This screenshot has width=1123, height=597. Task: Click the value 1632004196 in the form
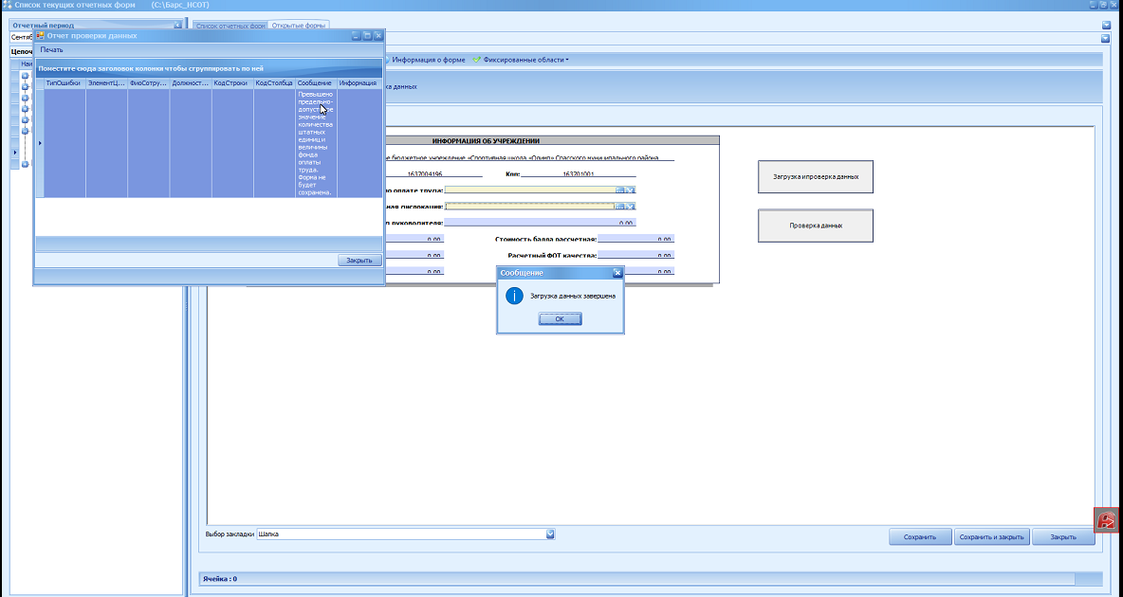(x=425, y=174)
